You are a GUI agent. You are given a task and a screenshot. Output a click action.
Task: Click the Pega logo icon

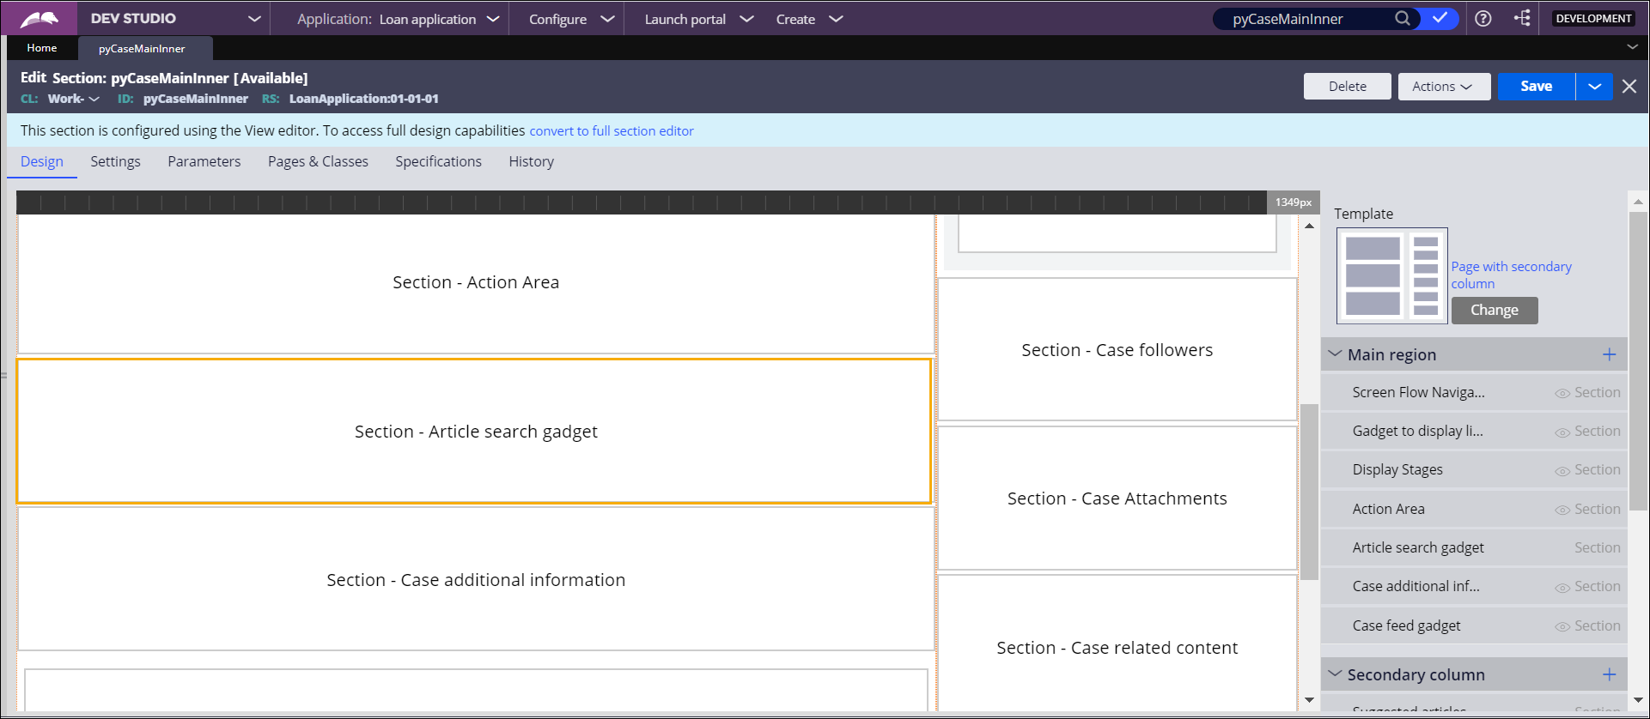pyautogui.click(x=40, y=19)
